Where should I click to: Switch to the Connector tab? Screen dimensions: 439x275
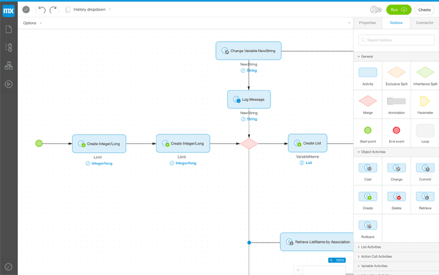click(424, 23)
